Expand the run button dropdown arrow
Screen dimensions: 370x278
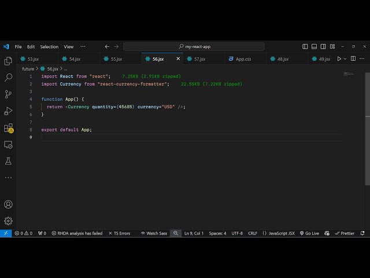click(346, 58)
